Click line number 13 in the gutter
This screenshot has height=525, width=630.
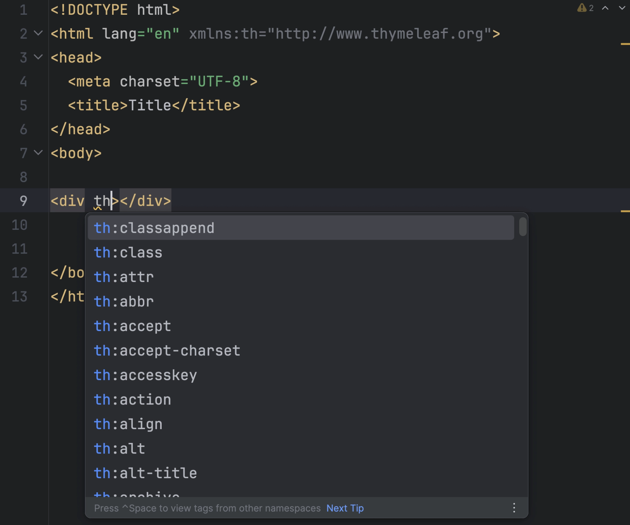tap(19, 296)
